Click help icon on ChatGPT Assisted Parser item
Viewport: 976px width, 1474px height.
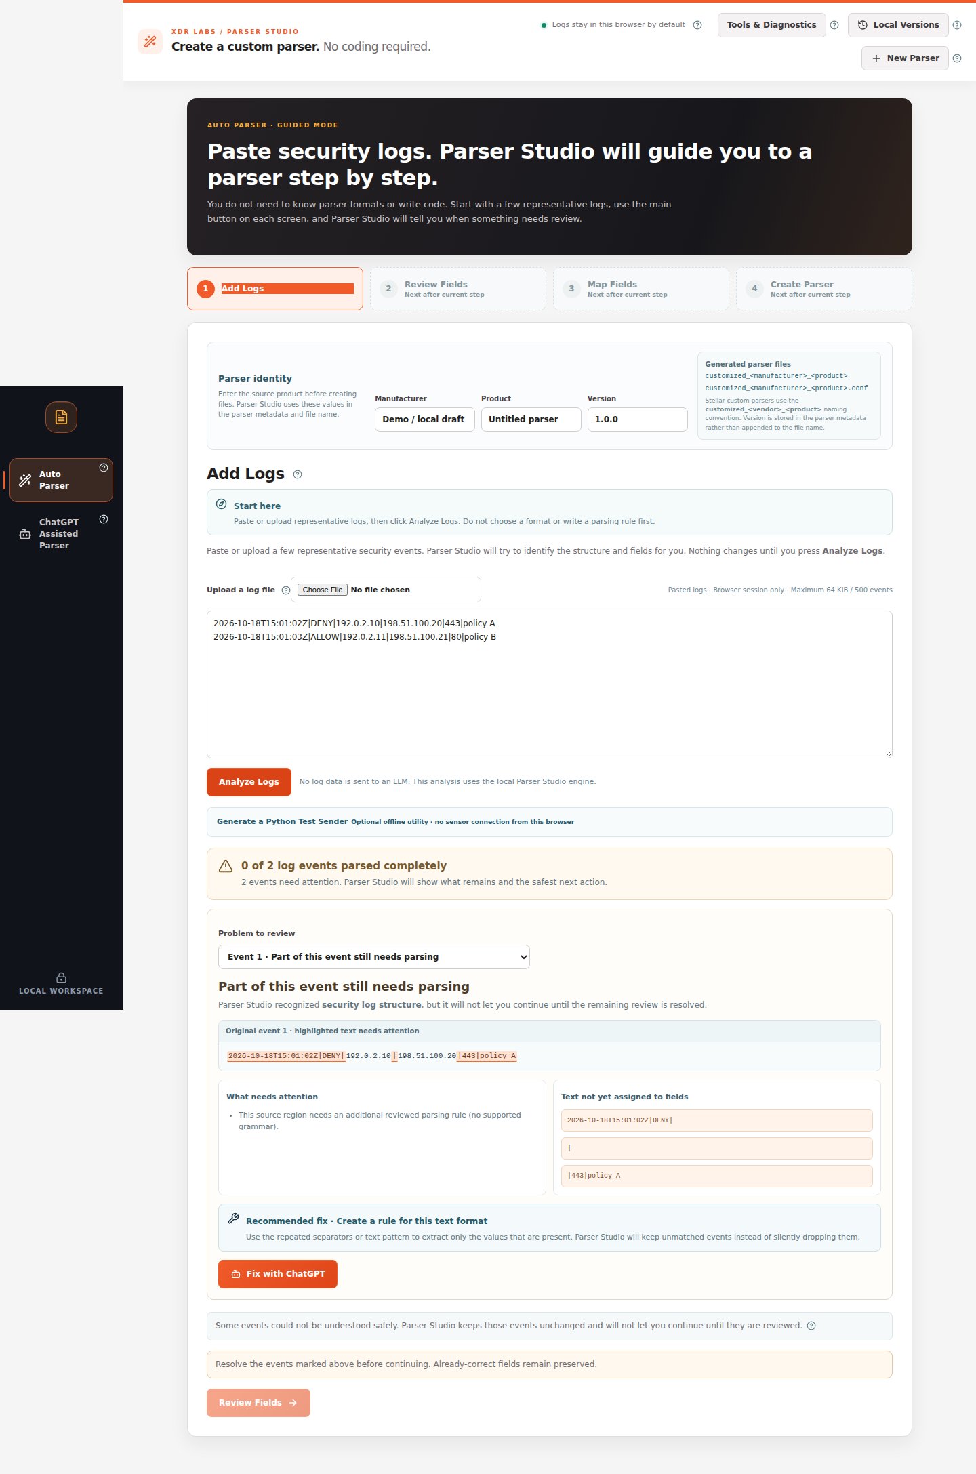click(x=104, y=519)
